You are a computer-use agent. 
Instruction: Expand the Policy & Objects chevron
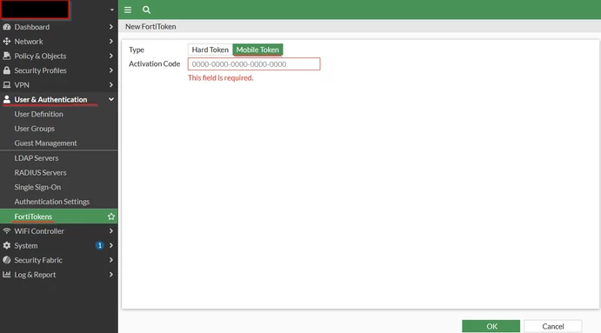tap(110, 56)
